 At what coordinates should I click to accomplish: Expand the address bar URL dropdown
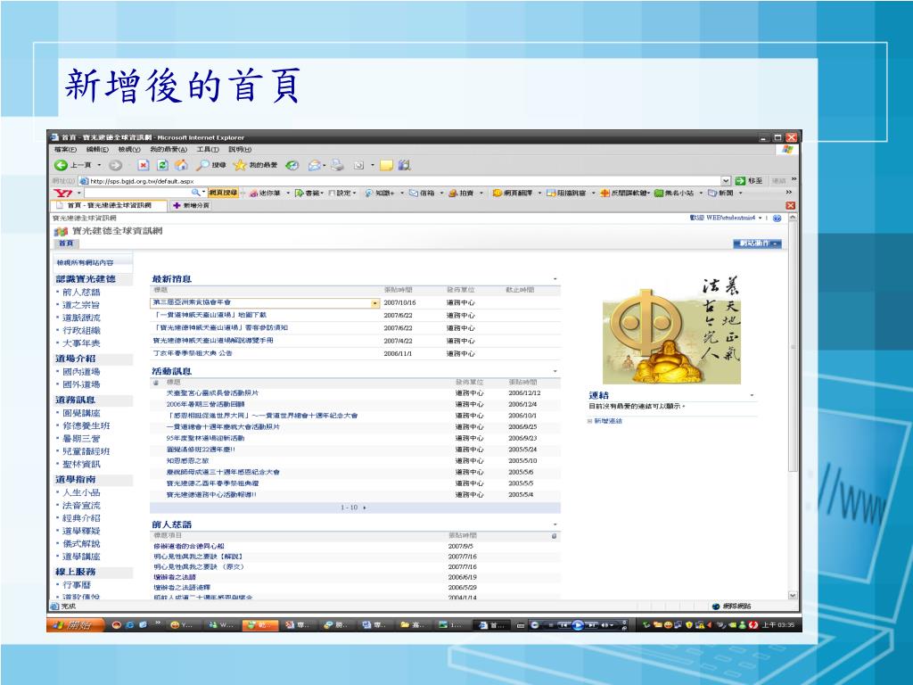pos(726,180)
